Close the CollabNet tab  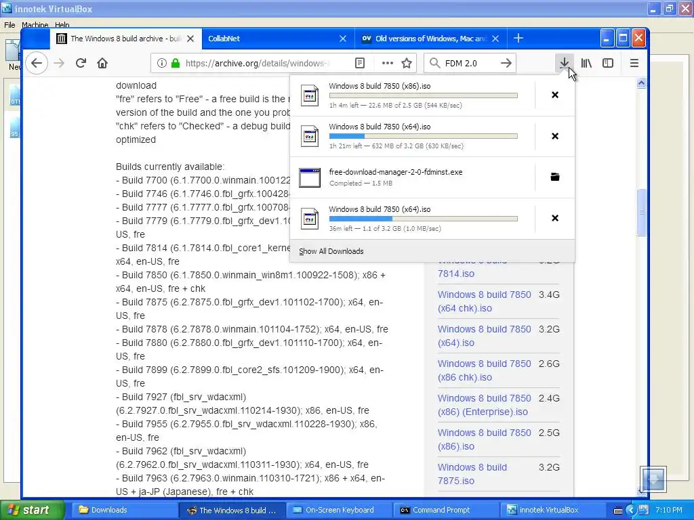tap(342, 39)
